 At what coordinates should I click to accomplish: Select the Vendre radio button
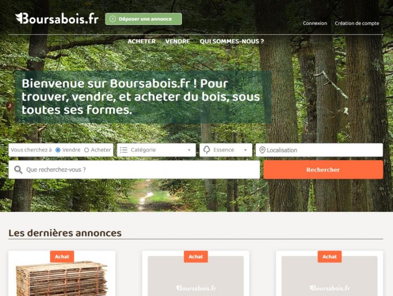(58, 150)
